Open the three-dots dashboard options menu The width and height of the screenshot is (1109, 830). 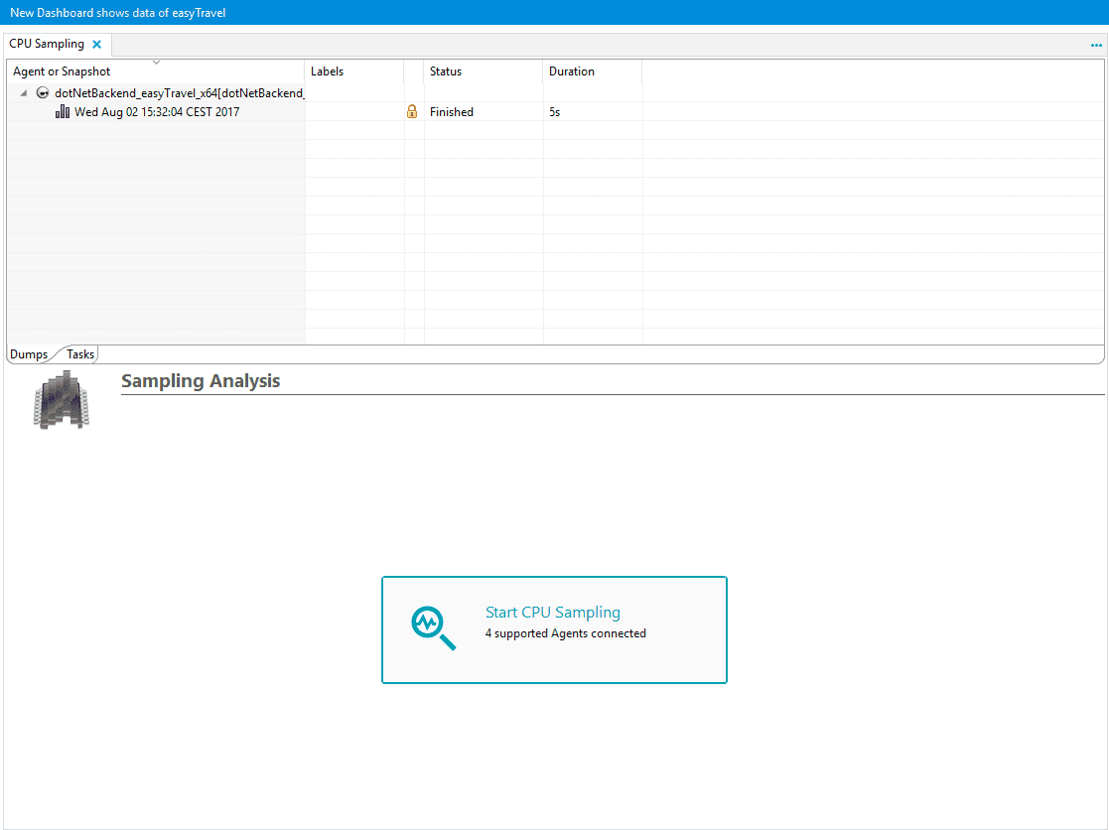coord(1096,46)
